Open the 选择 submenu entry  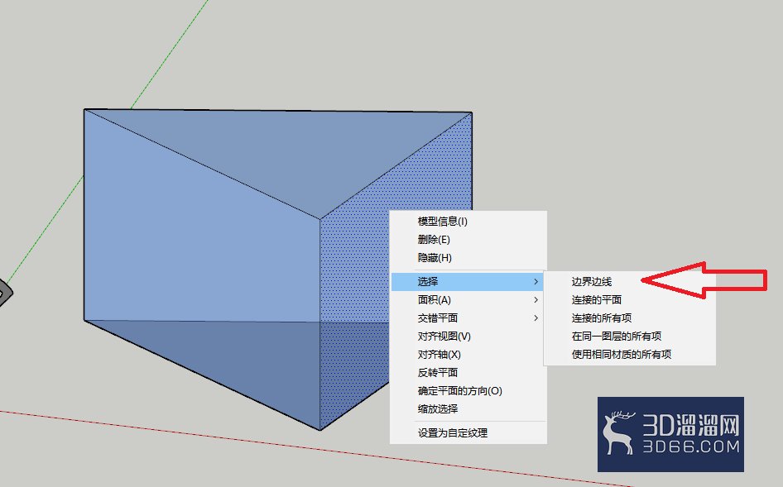click(468, 282)
